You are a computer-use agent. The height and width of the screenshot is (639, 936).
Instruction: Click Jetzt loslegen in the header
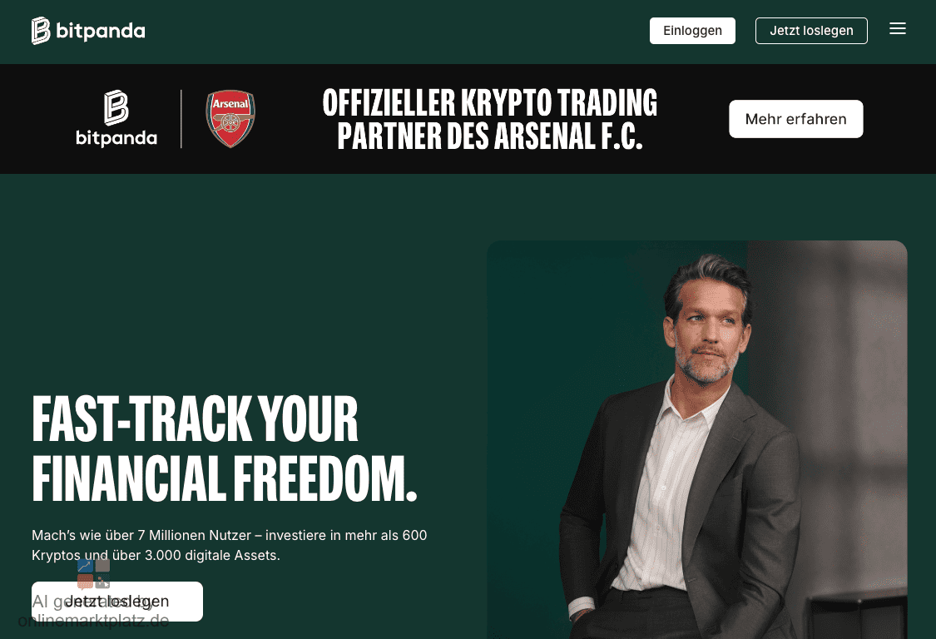click(x=811, y=31)
